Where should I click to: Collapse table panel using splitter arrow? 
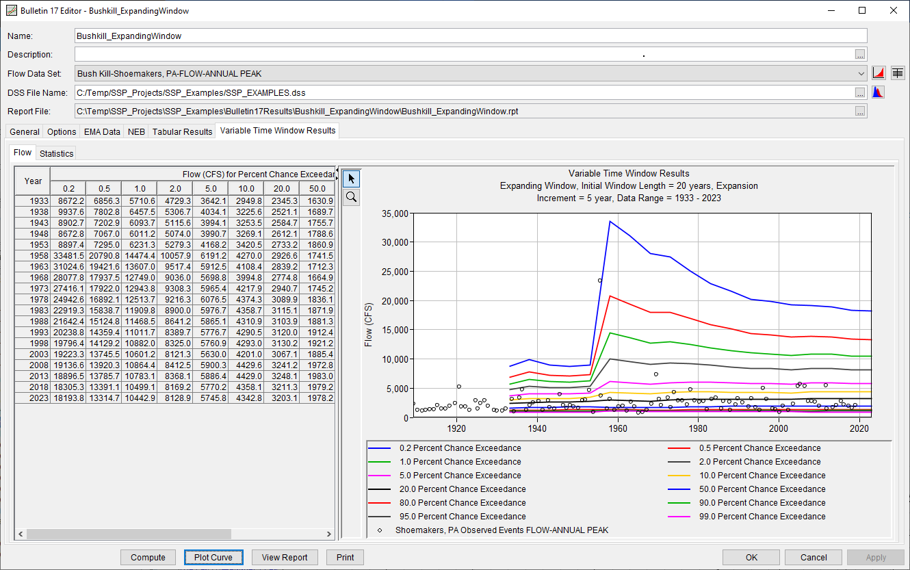pos(337,170)
